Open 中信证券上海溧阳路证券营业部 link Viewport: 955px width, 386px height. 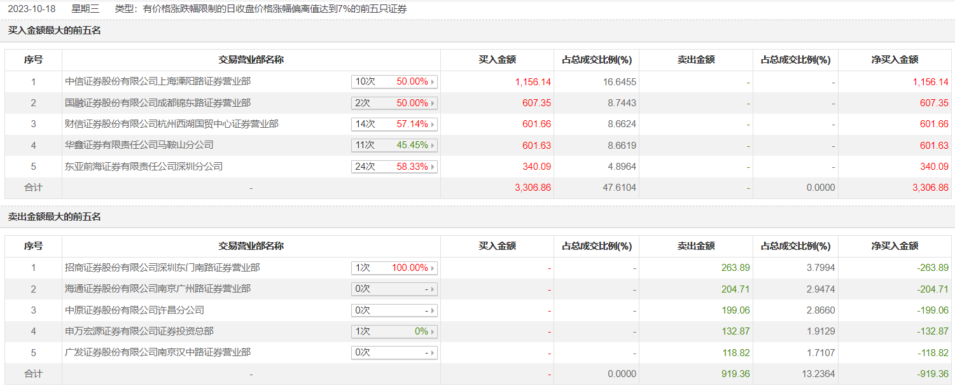pos(158,81)
